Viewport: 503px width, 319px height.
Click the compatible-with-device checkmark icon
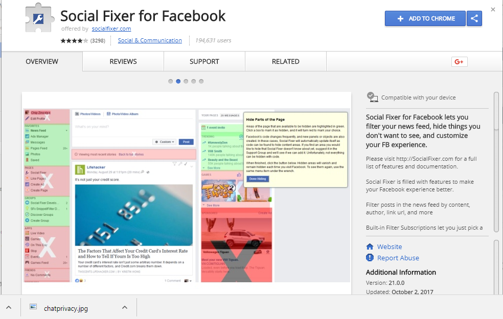(x=372, y=97)
